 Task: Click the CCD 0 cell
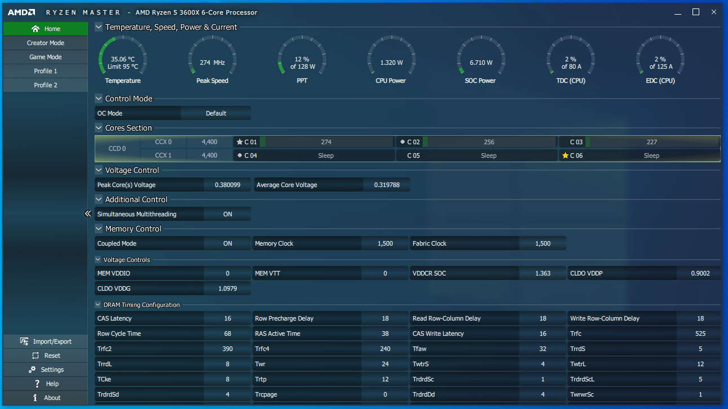(117, 149)
